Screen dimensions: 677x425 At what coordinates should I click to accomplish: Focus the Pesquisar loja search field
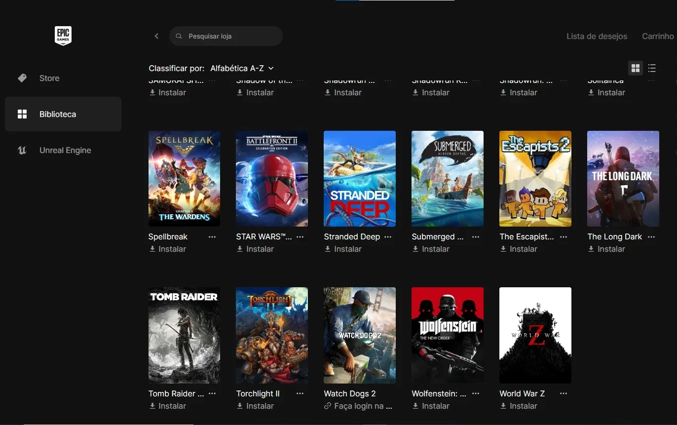[x=226, y=36]
